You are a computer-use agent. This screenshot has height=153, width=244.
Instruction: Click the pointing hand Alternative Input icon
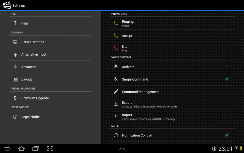click(x=15, y=54)
